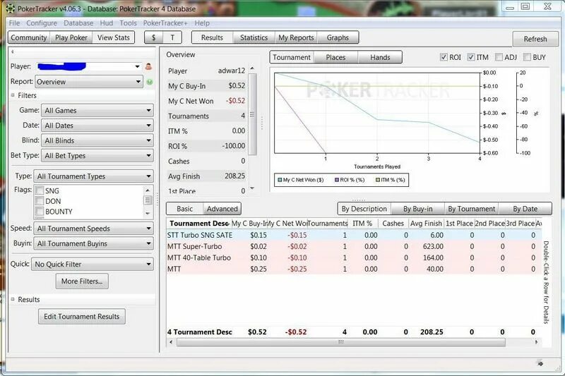Click the PokerTracker app icon in title bar
The image size is (565, 376).
click(x=10, y=8)
